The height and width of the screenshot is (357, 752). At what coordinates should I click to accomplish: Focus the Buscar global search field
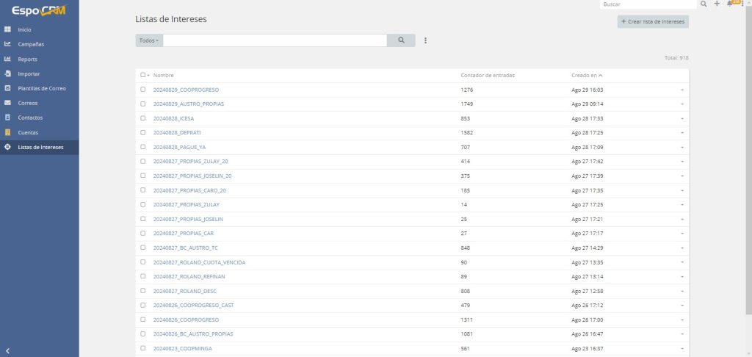[648, 4]
